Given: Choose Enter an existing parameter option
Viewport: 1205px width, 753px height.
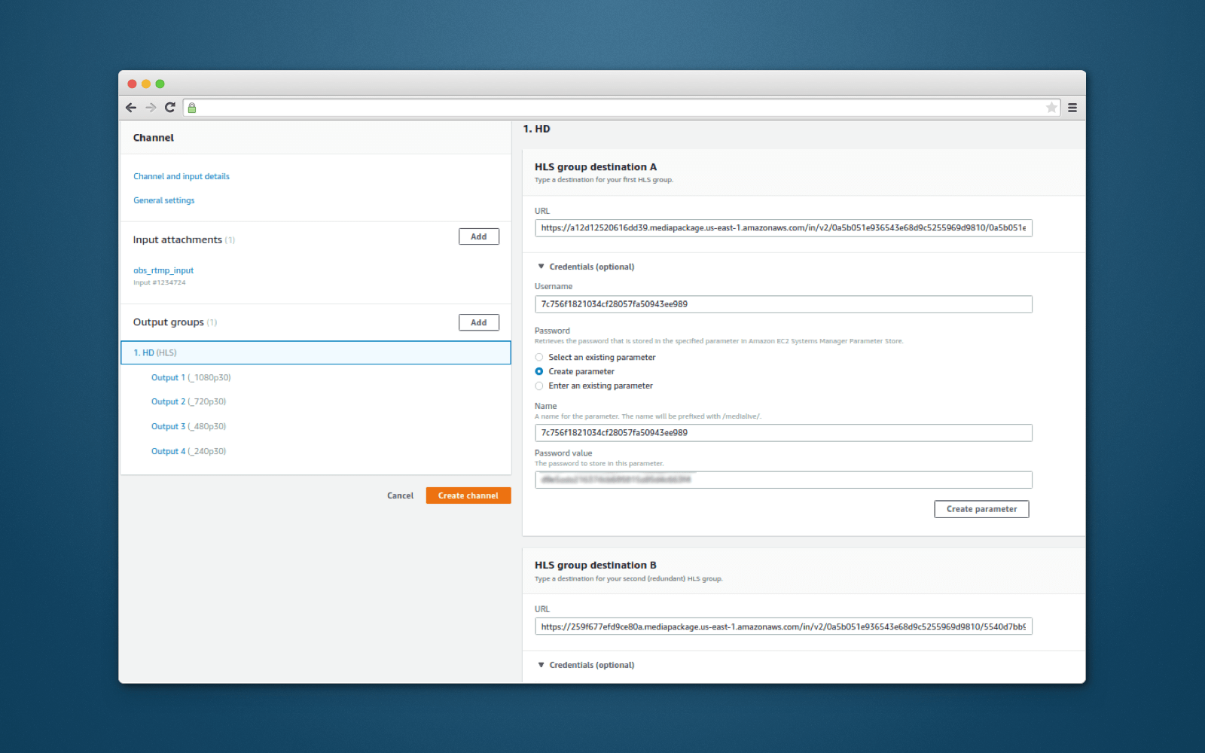Looking at the screenshot, I should point(538,386).
